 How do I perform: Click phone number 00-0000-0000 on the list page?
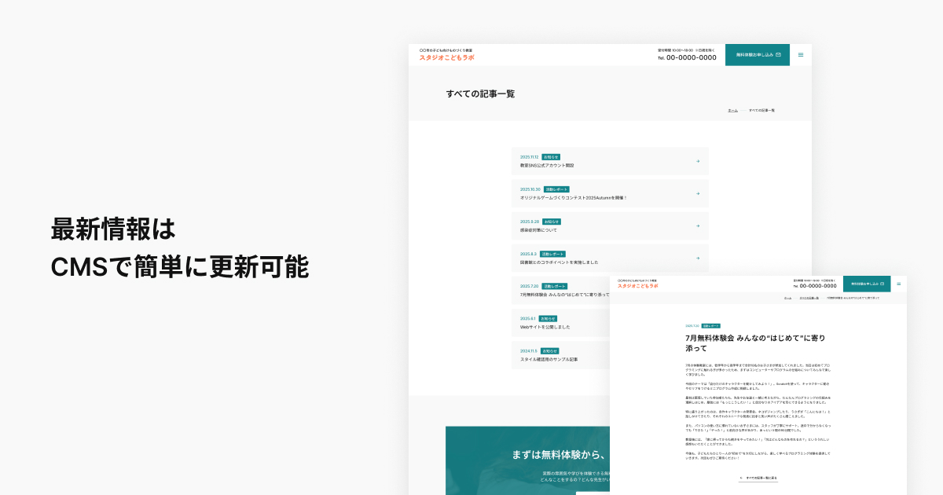(x=692, y=57)
